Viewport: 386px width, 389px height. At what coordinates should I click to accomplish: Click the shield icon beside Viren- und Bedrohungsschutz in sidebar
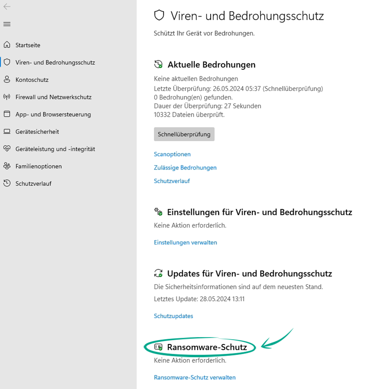[x=7, y=62]
